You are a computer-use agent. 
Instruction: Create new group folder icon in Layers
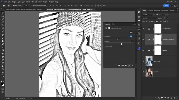[168, 98]
